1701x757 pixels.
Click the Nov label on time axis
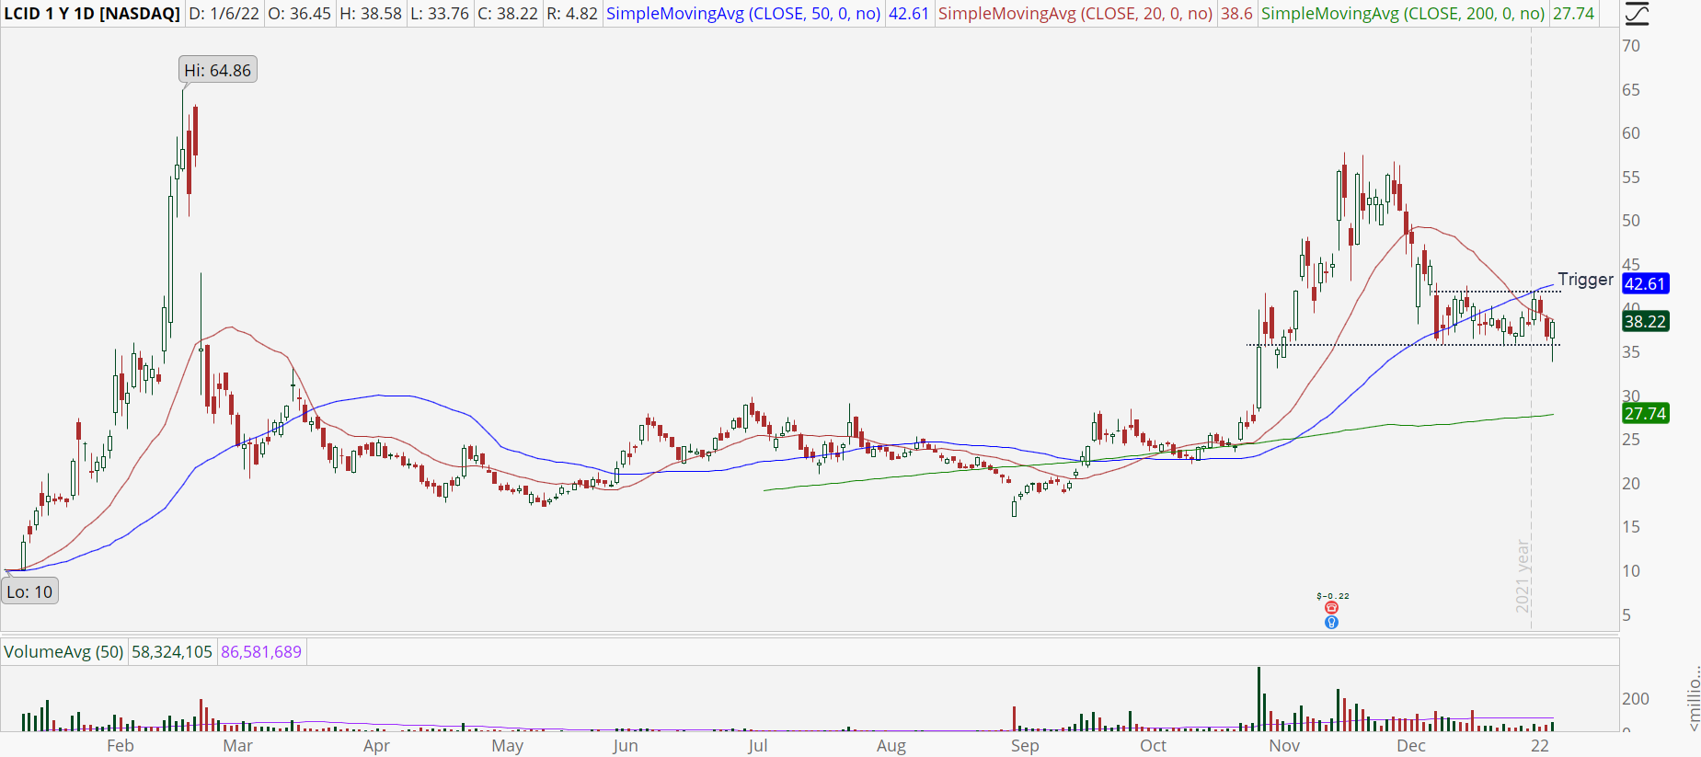click(1284, 746)
